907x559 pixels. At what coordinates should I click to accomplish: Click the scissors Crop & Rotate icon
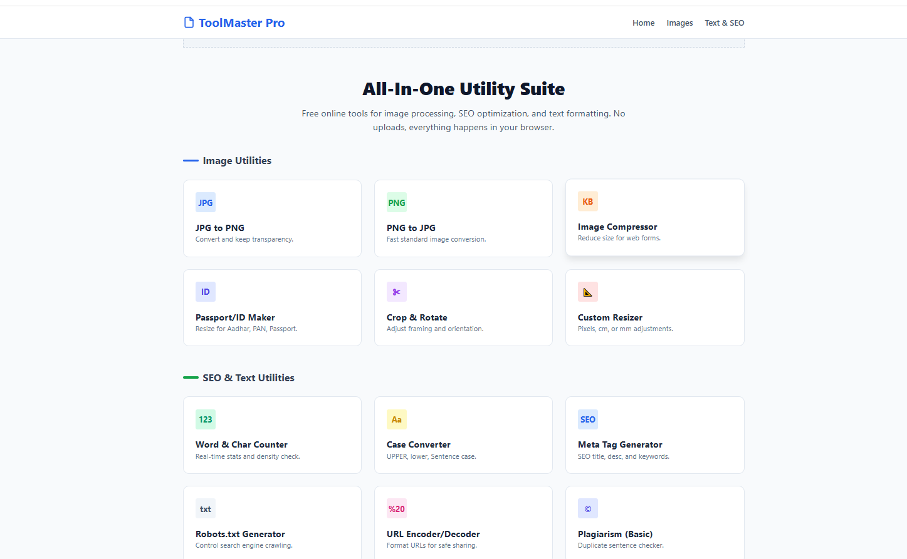tap(396, 292)
